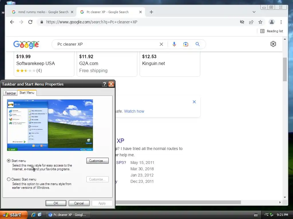Choose the 'Classic Start menu' radio option

[x=9, y=179]
